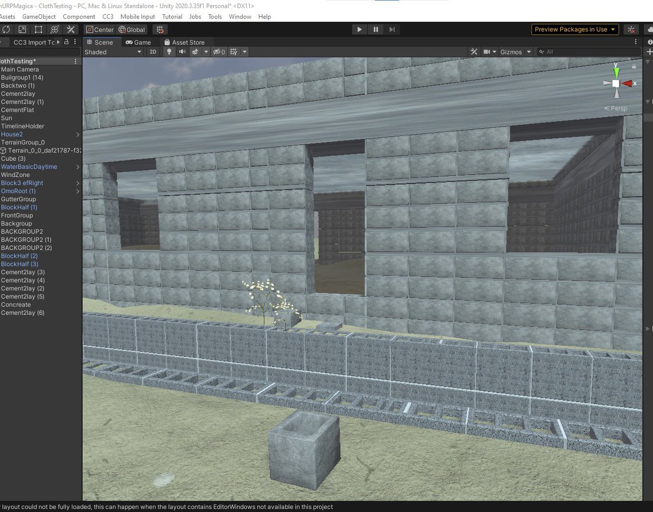Viewport: 653px width, 512px height.
Task: Open grid settings dropdown arrow
Action: coord(245,52)
